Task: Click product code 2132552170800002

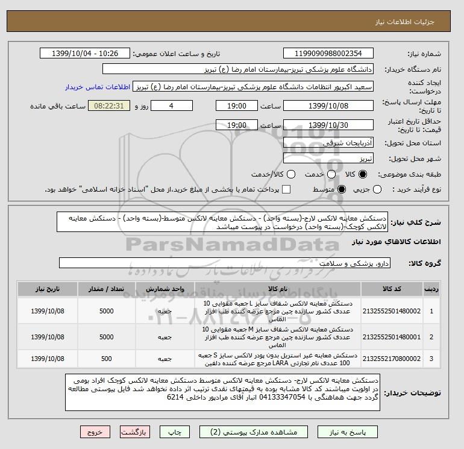Action: coord(392,359)
